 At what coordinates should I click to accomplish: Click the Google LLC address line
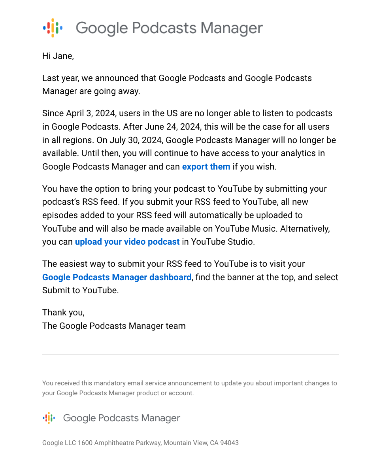pos(140,443)
